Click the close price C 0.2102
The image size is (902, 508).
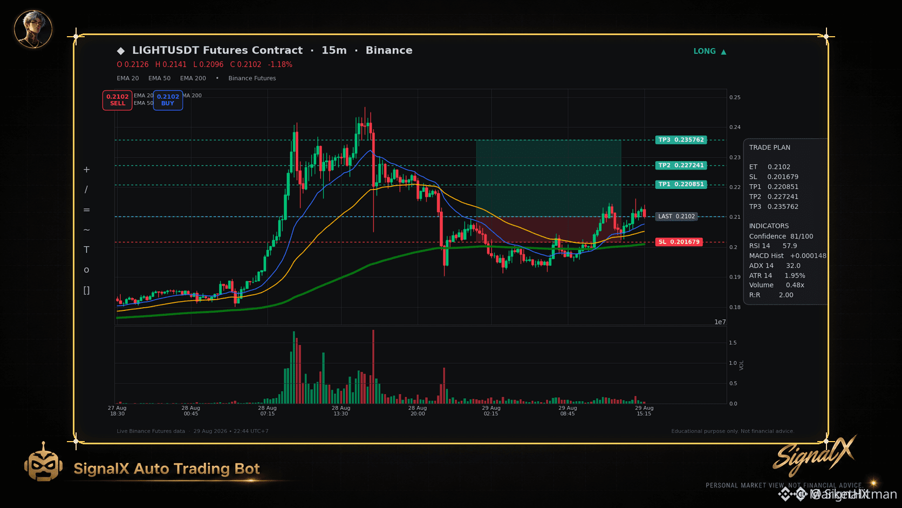pos(245,65)
